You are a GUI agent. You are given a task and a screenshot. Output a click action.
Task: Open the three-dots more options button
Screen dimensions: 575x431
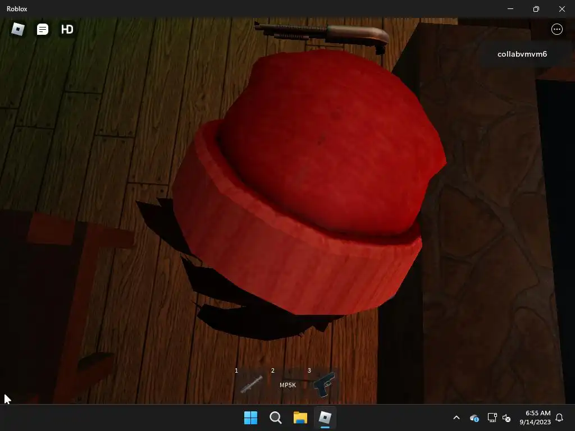[x=556, y=29]
